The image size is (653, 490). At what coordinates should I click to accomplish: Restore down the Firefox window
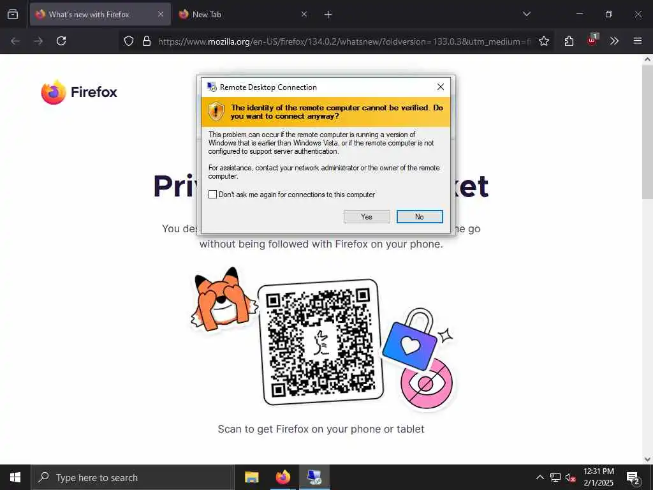click(x=609, y=14)
